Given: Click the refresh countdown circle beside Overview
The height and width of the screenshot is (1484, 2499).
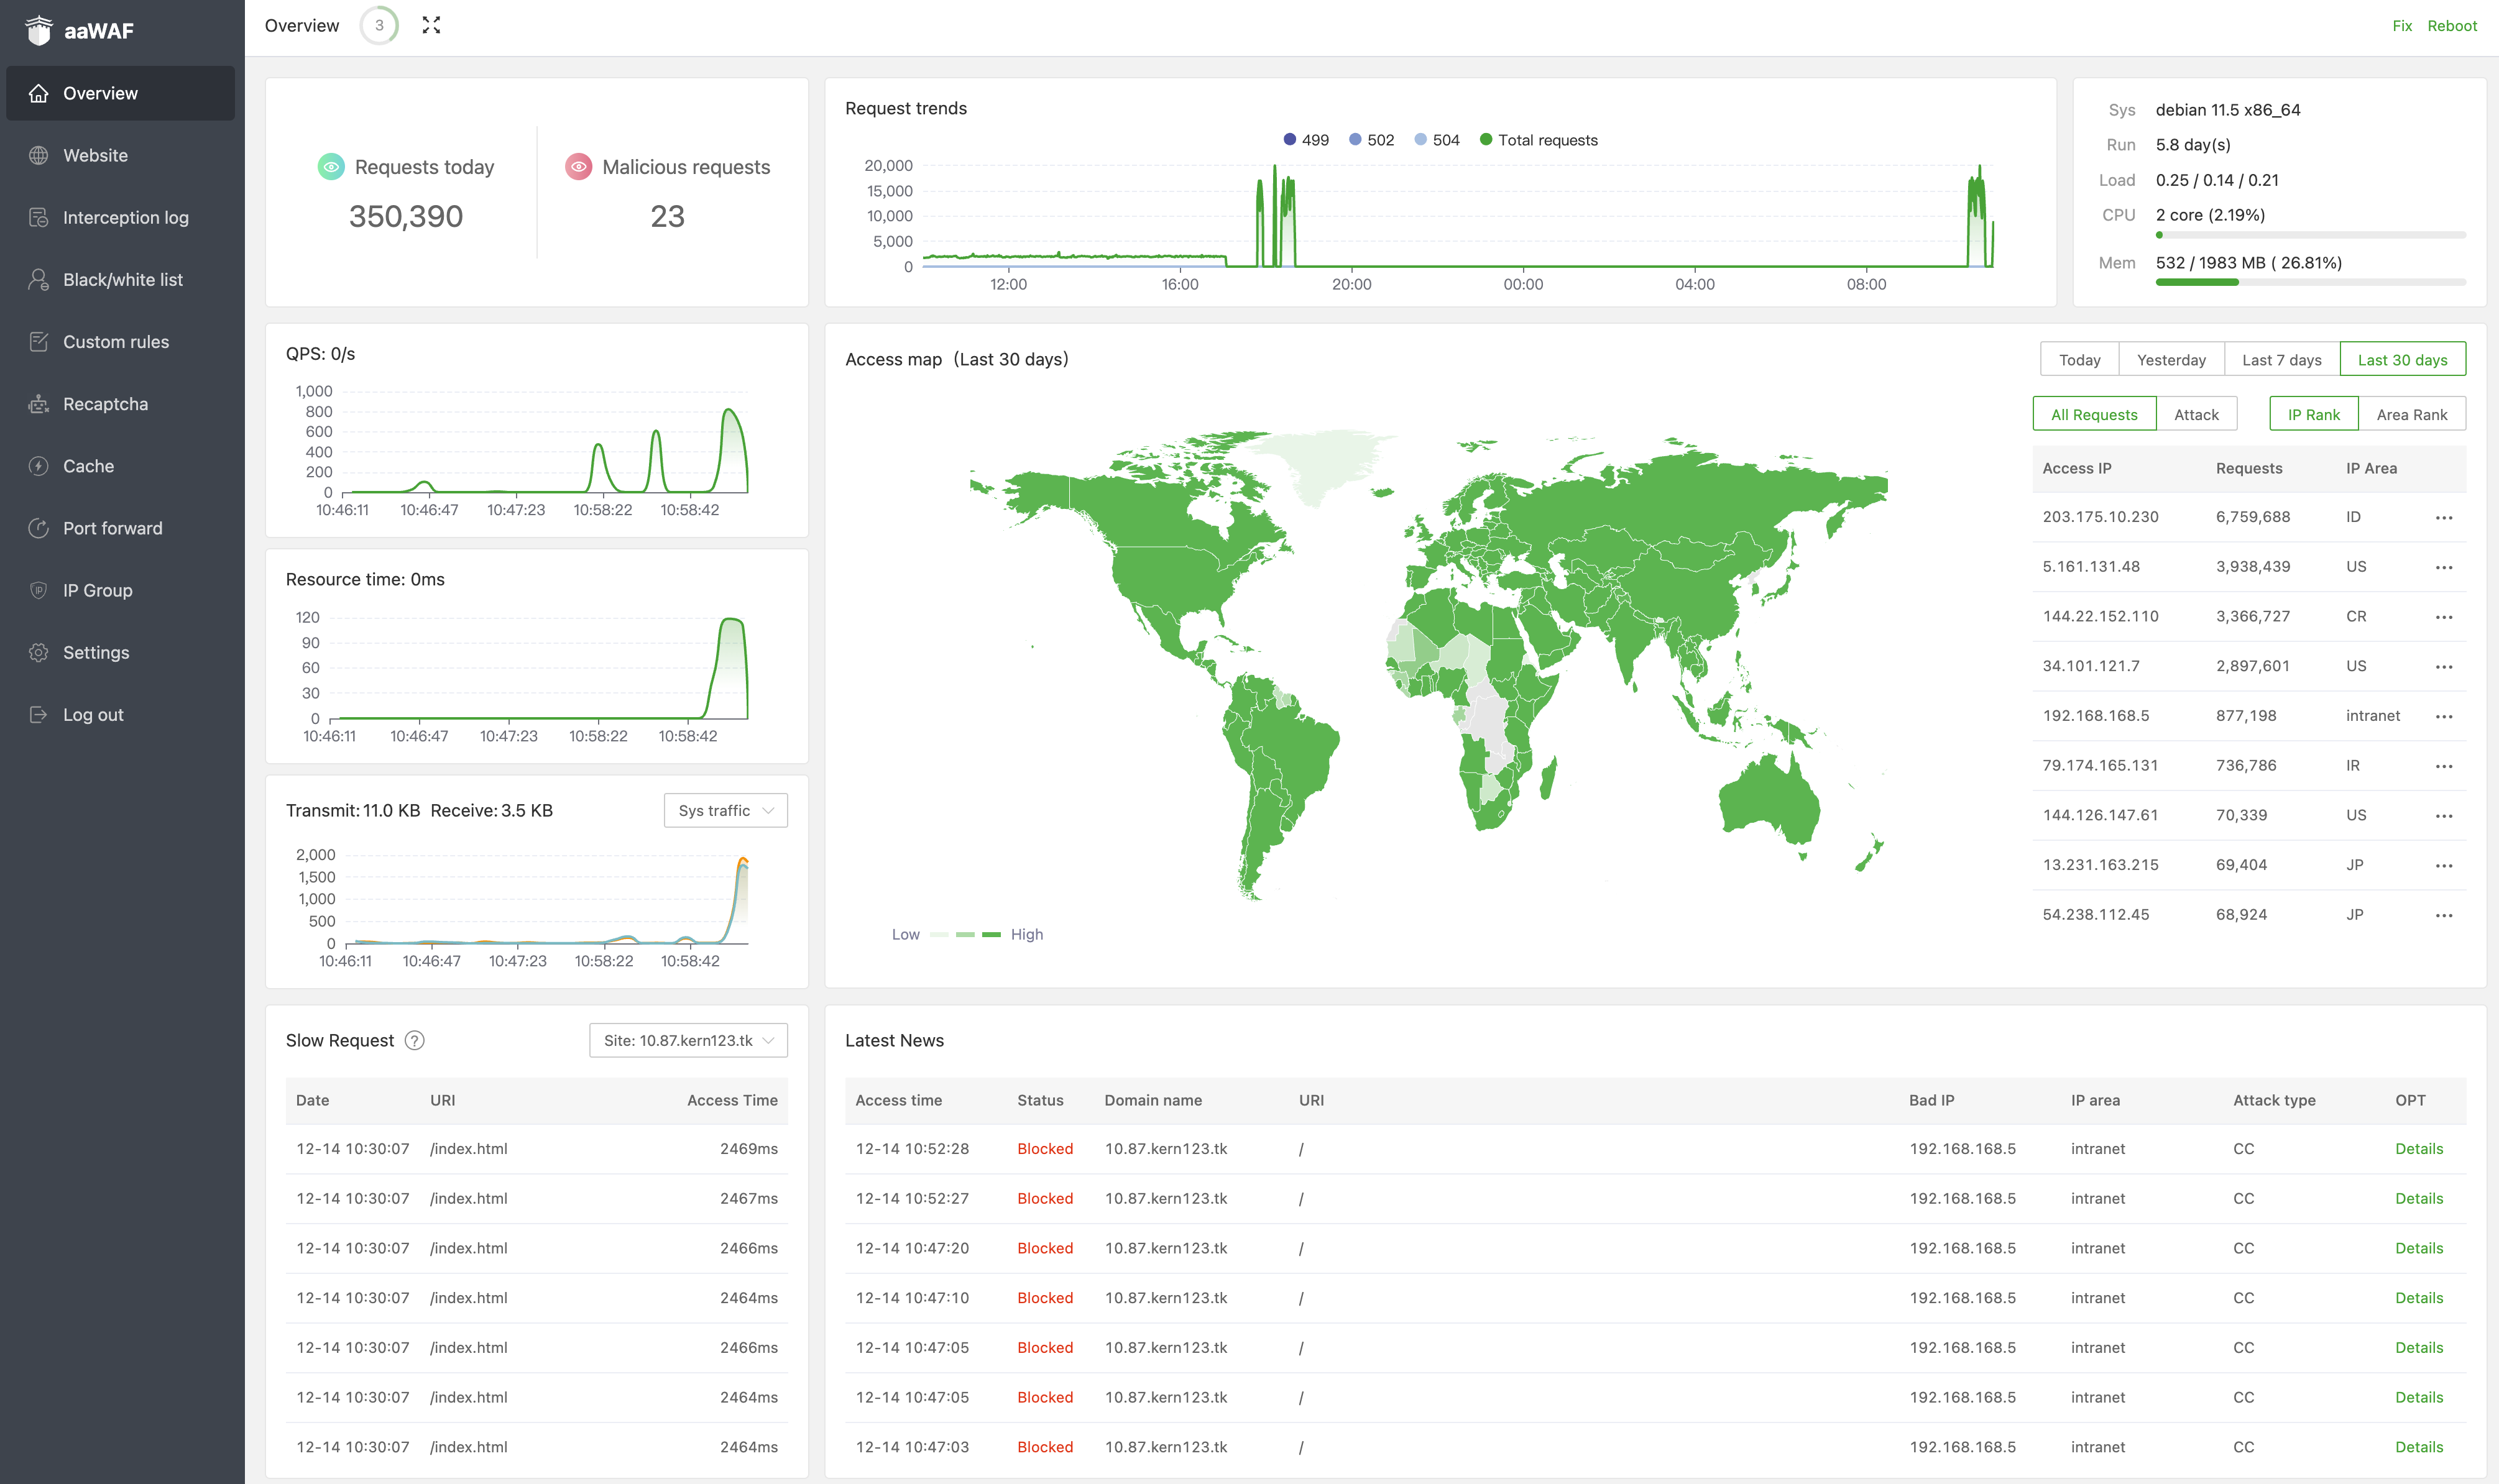Looking at the screenshot, I should (x=379, y=25).
